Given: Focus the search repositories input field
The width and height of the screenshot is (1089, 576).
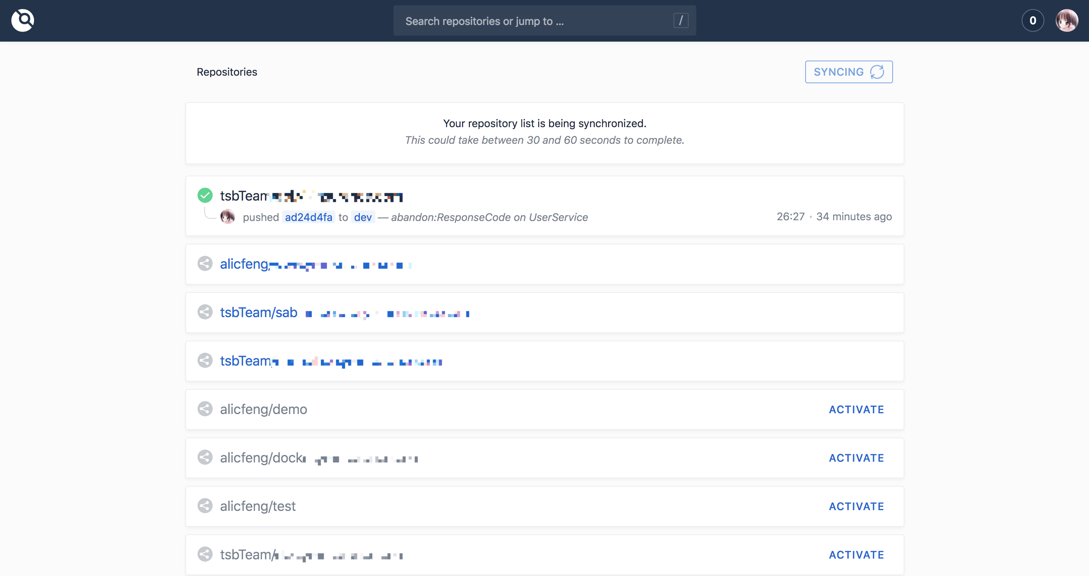Looking at the screenshot, I should tap(533, 21).
